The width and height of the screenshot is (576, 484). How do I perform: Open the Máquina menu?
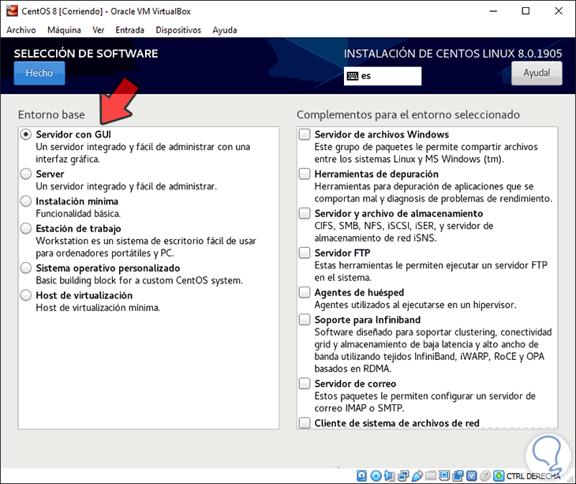coord(64,30)
